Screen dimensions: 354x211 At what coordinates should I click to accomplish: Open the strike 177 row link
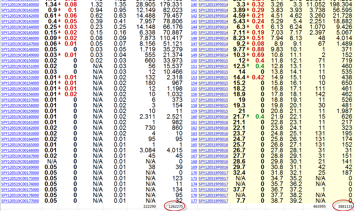(x=194, y=201)
